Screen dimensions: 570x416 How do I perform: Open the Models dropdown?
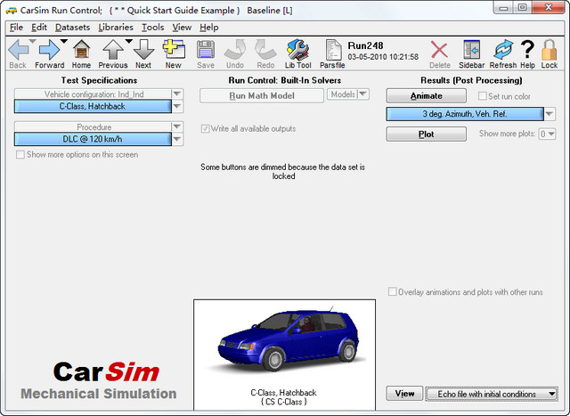348,94
